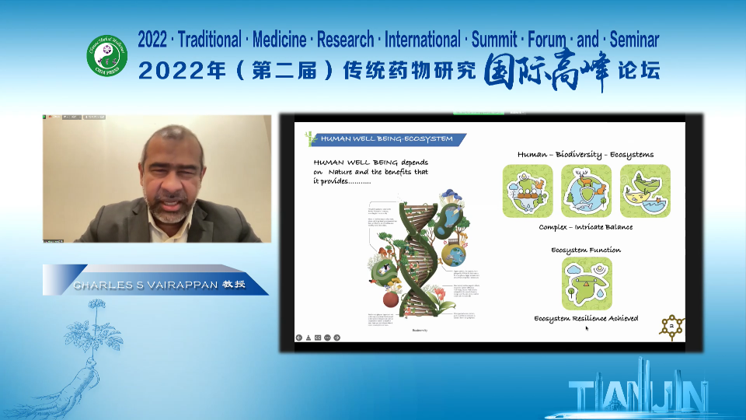Image resolution: width=746 pixels, height=420 pixels.
Task: Advance with the next slide arrow
Action: [336, 337]
